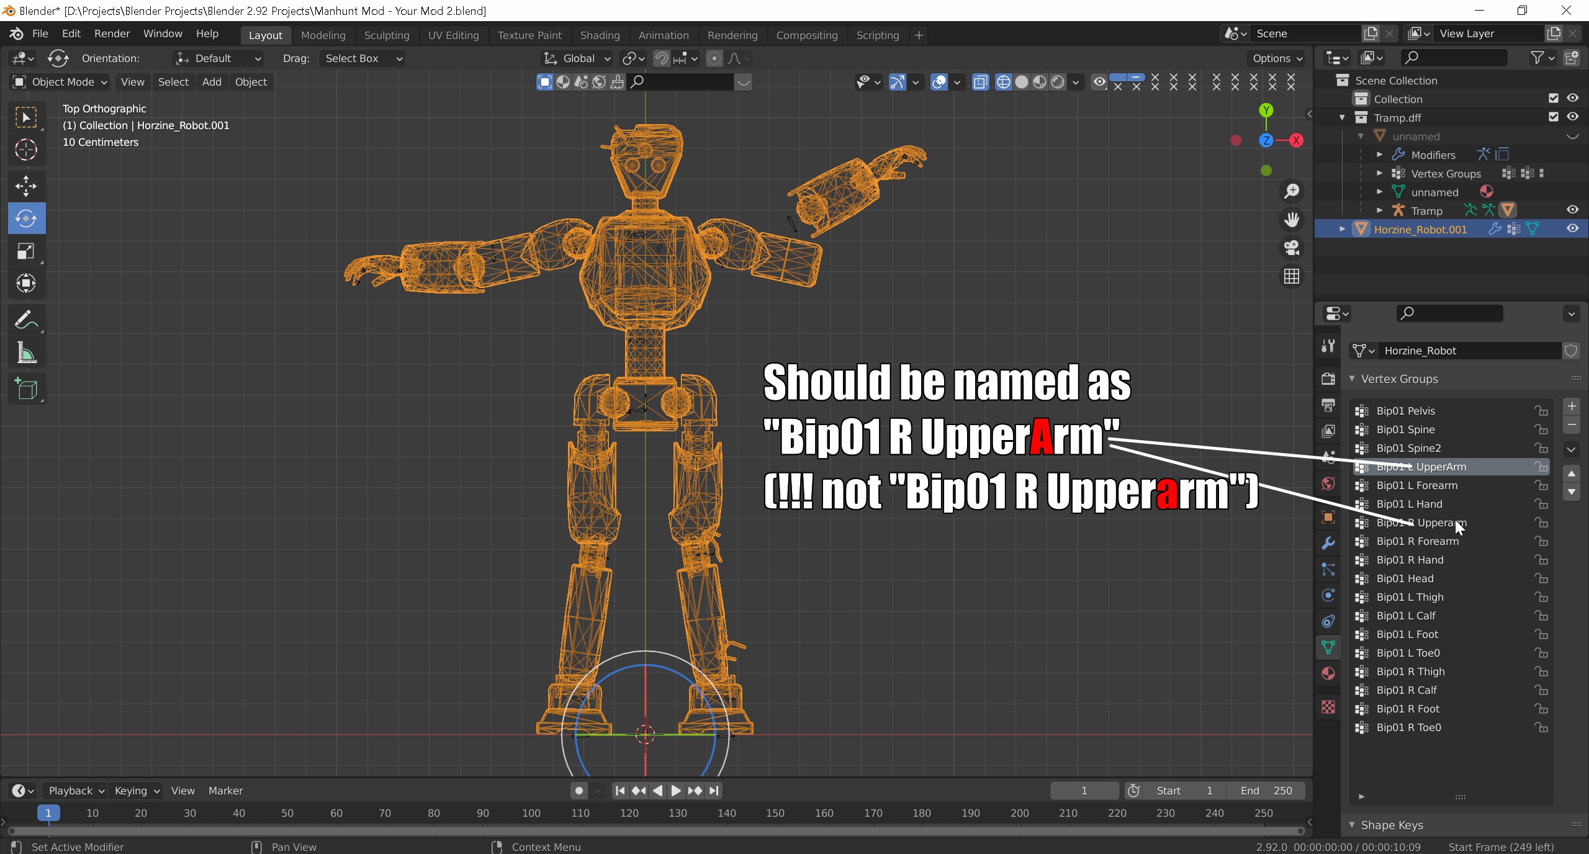
Task: Select the Measure ruler tool
Action: [26, 354]
